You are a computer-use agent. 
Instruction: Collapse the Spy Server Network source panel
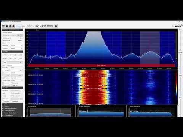point(13,30)
